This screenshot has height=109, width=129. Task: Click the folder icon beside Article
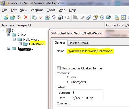(x=14, y=35)
